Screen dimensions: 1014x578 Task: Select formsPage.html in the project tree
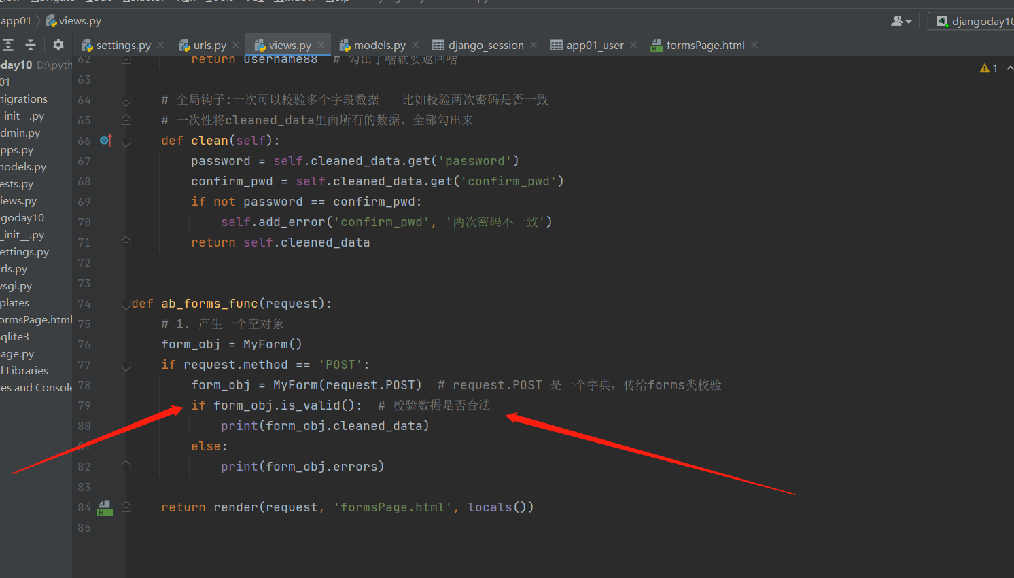click(36, 320)
